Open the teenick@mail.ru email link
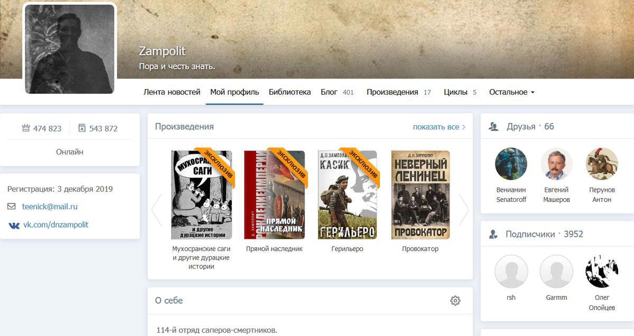The height and width of the screenshot is (336, 634). coord(50,207)
